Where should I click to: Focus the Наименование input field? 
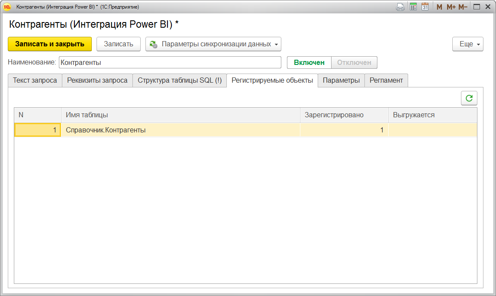click(x=170, y=62)
